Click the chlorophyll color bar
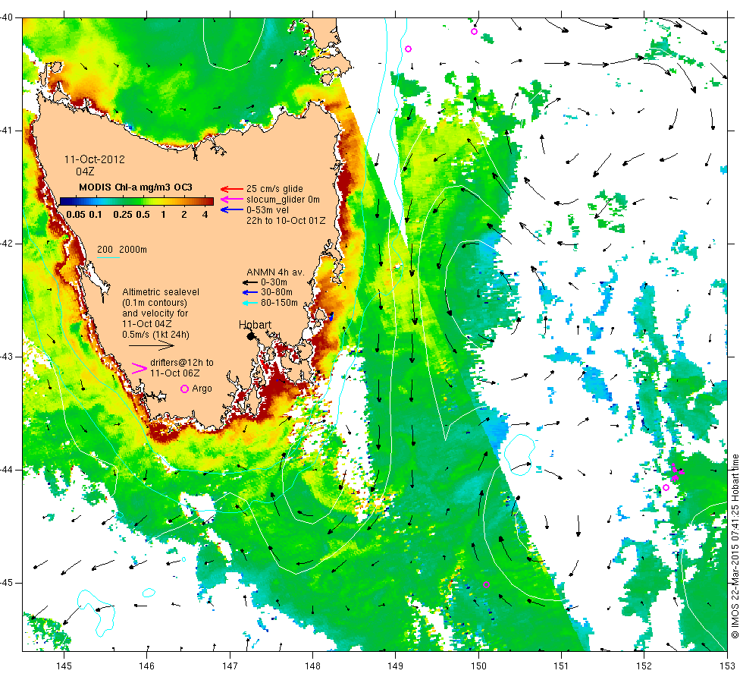743x683 pixels. [136, 202]
